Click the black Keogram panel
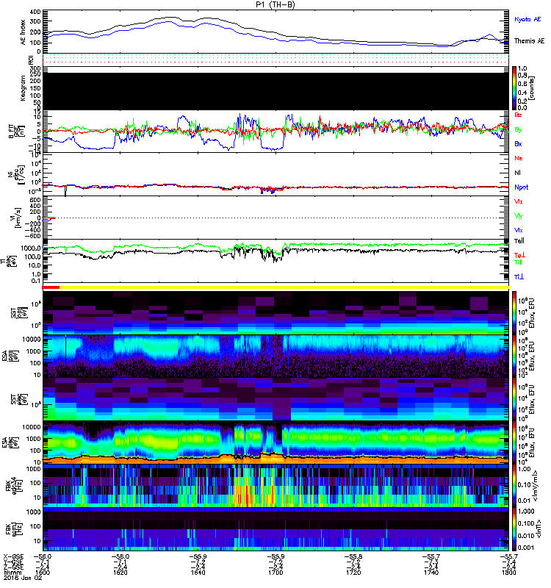Image resolution: width=551 pixels, height=588 pixels. pyautogui.click(x=275, y=91)
